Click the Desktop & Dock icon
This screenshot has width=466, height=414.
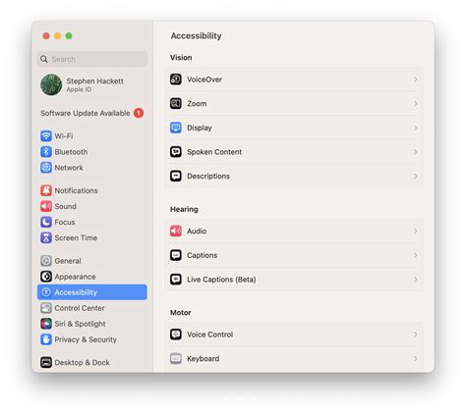(x=46, y=362)
